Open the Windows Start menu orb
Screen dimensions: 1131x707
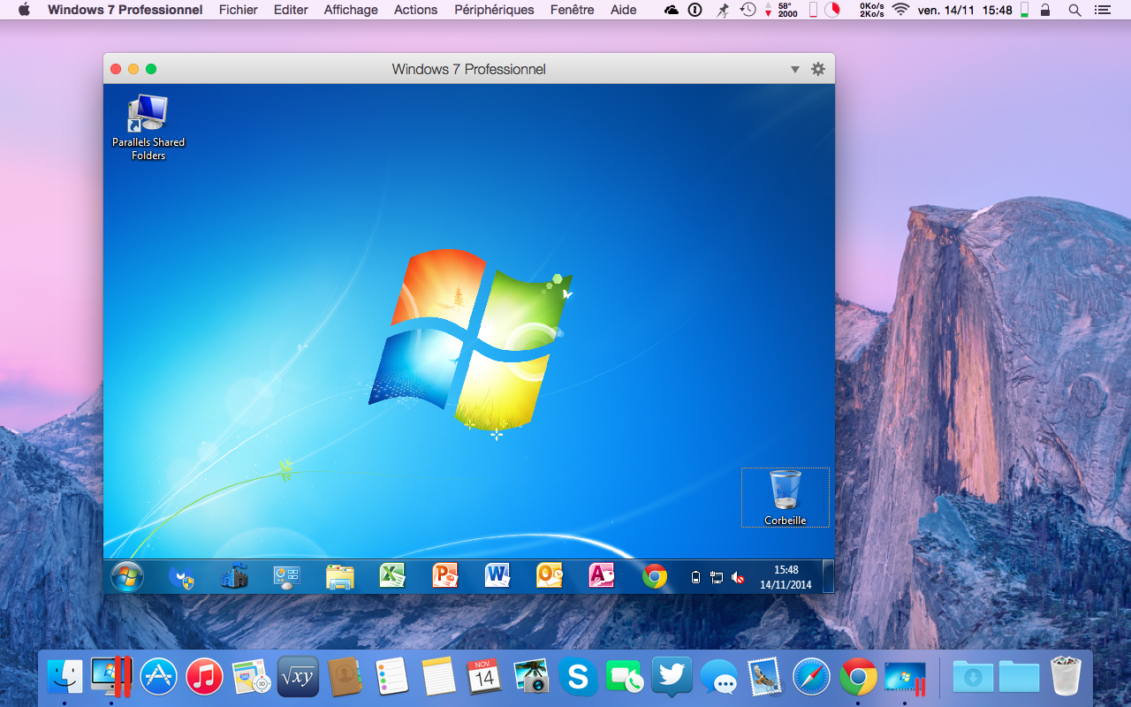pyautogui.click(x=127, y=577)
